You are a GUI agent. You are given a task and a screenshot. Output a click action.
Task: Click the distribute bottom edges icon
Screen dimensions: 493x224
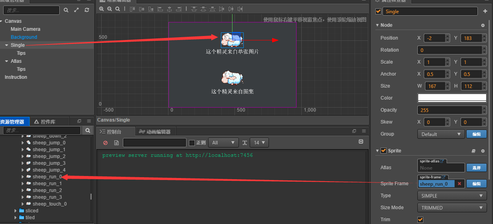pyautogui.click(x=212, y=9)
